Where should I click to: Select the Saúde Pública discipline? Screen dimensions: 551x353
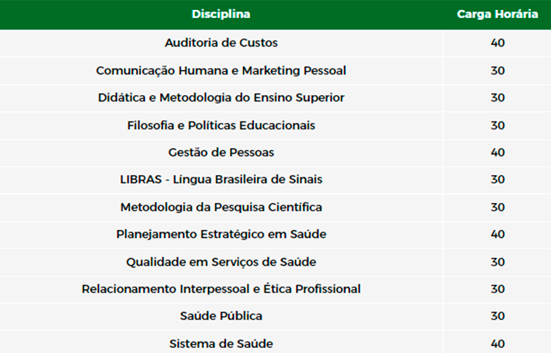click(x=221, y=316)
